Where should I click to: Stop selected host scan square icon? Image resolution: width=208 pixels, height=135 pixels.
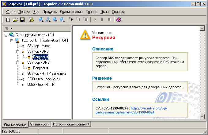(x=109, y=20)
